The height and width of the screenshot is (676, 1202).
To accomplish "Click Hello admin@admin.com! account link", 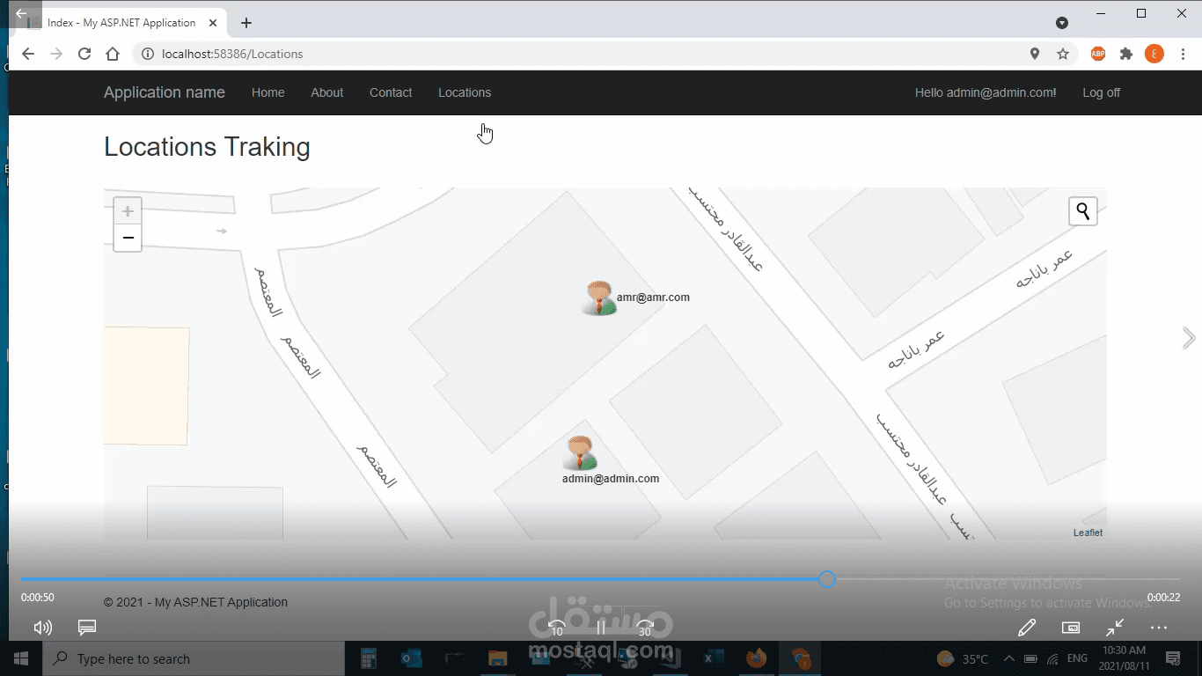I will pyautogui.click(x=986, y=92).
